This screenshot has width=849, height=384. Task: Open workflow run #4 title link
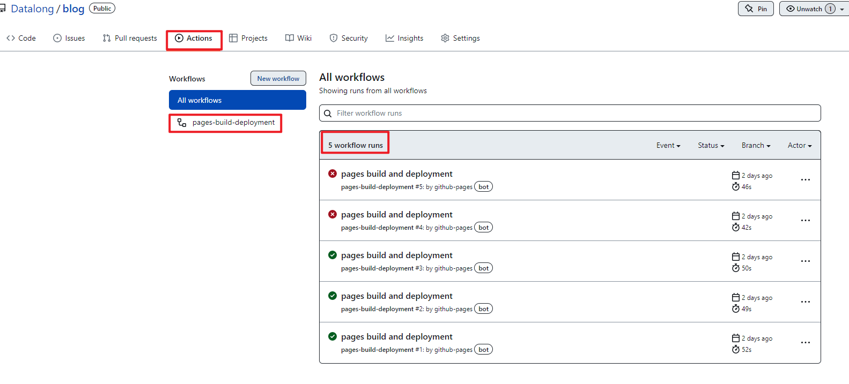pyautogui.click(x=397, y=215)
